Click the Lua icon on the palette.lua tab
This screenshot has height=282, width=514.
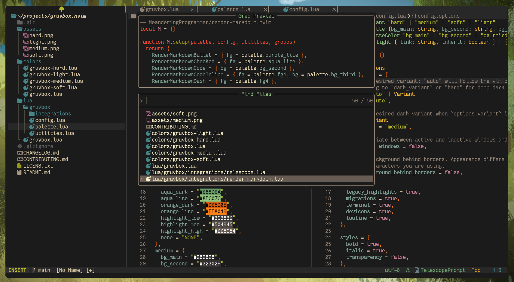pyautogui.click(x=214, y=10)
